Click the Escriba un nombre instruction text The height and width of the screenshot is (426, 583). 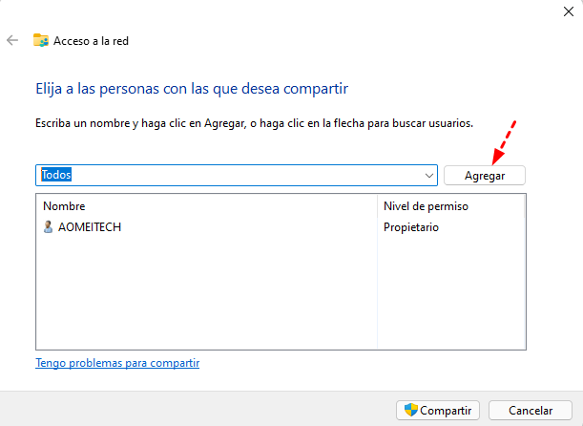tap(254, 124)
